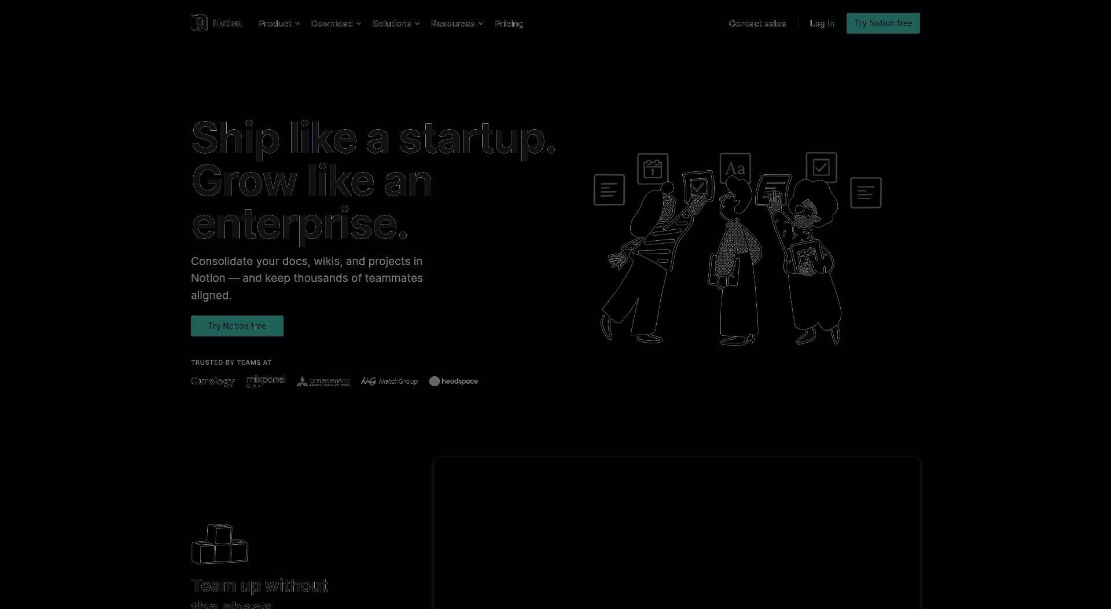Click the text document tile left of illustration
This screenshot has height=609, width=1111.
coord(609,189)
